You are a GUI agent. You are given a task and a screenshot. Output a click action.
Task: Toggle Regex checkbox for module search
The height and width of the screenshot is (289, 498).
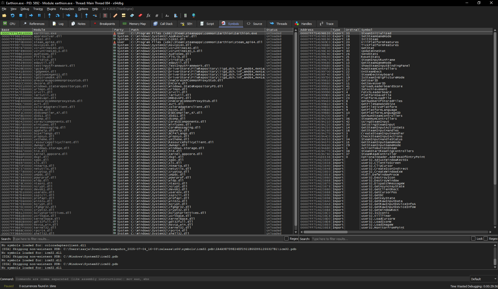tap(286, 239)
